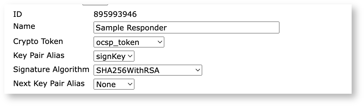Screen dimensions: 364x106
Task: Click empty space right of 'Sample Responder' text
Action: [x=222, y=28]
